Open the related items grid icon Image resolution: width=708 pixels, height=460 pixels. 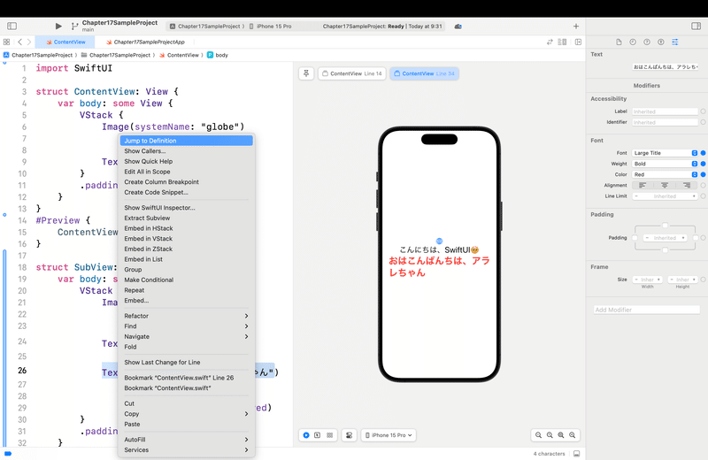[6, 42]
